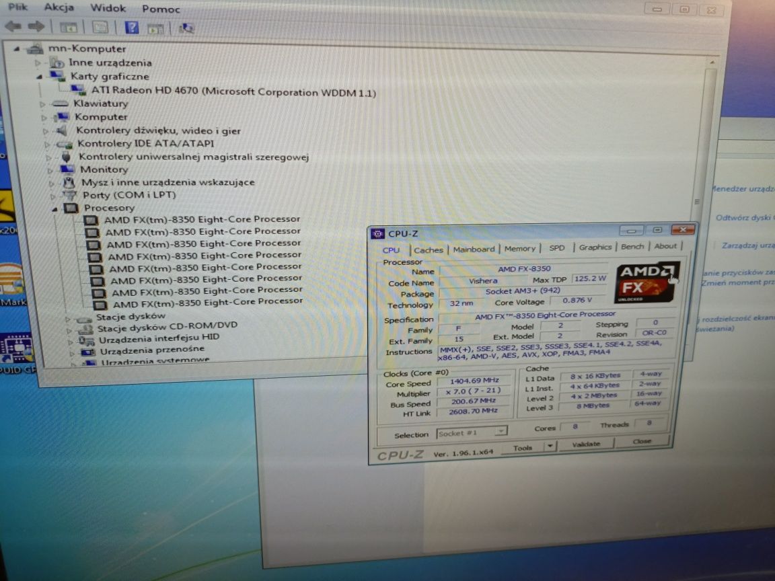
Task: Click the Menedżer urządzeń link behind
Action: click(743, 189)
